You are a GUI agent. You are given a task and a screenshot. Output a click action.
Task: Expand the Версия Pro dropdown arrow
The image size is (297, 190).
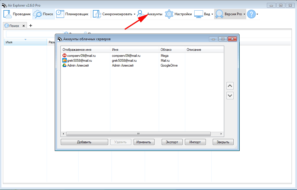point(244,14)
